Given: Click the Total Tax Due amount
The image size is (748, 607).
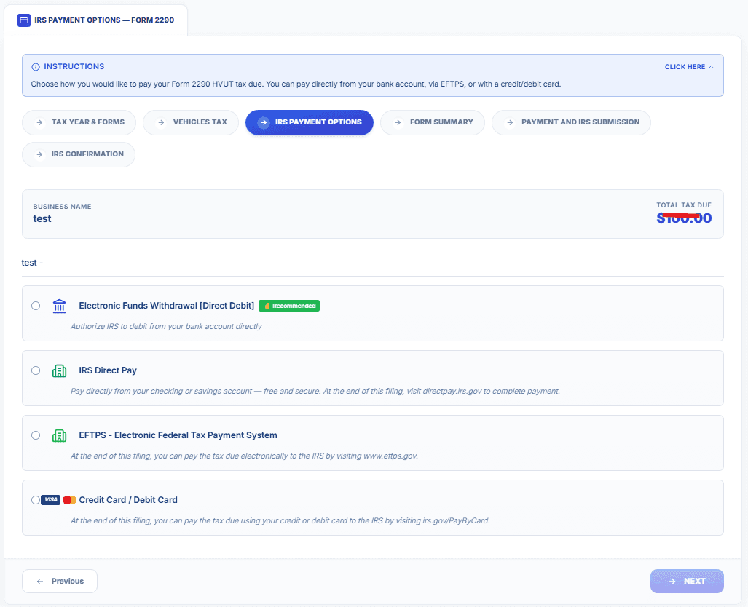Looking at the screenshot, I should tap(684, 218).
